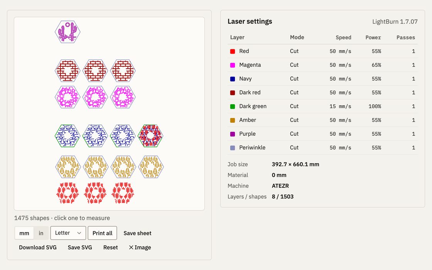Click the Magenta layer color swatch
This screenshot has height=270, width=432.
point(233,65)
